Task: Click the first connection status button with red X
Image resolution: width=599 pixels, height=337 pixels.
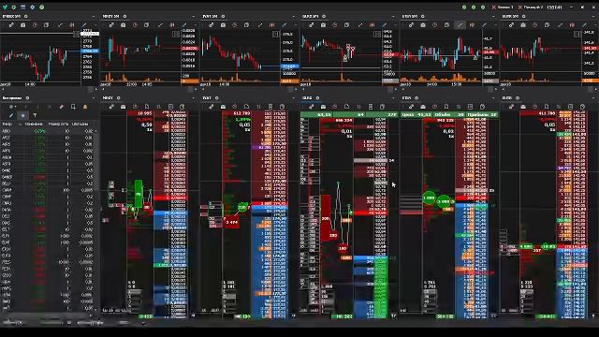Action: pyautogui.click(x=504, y=7)
